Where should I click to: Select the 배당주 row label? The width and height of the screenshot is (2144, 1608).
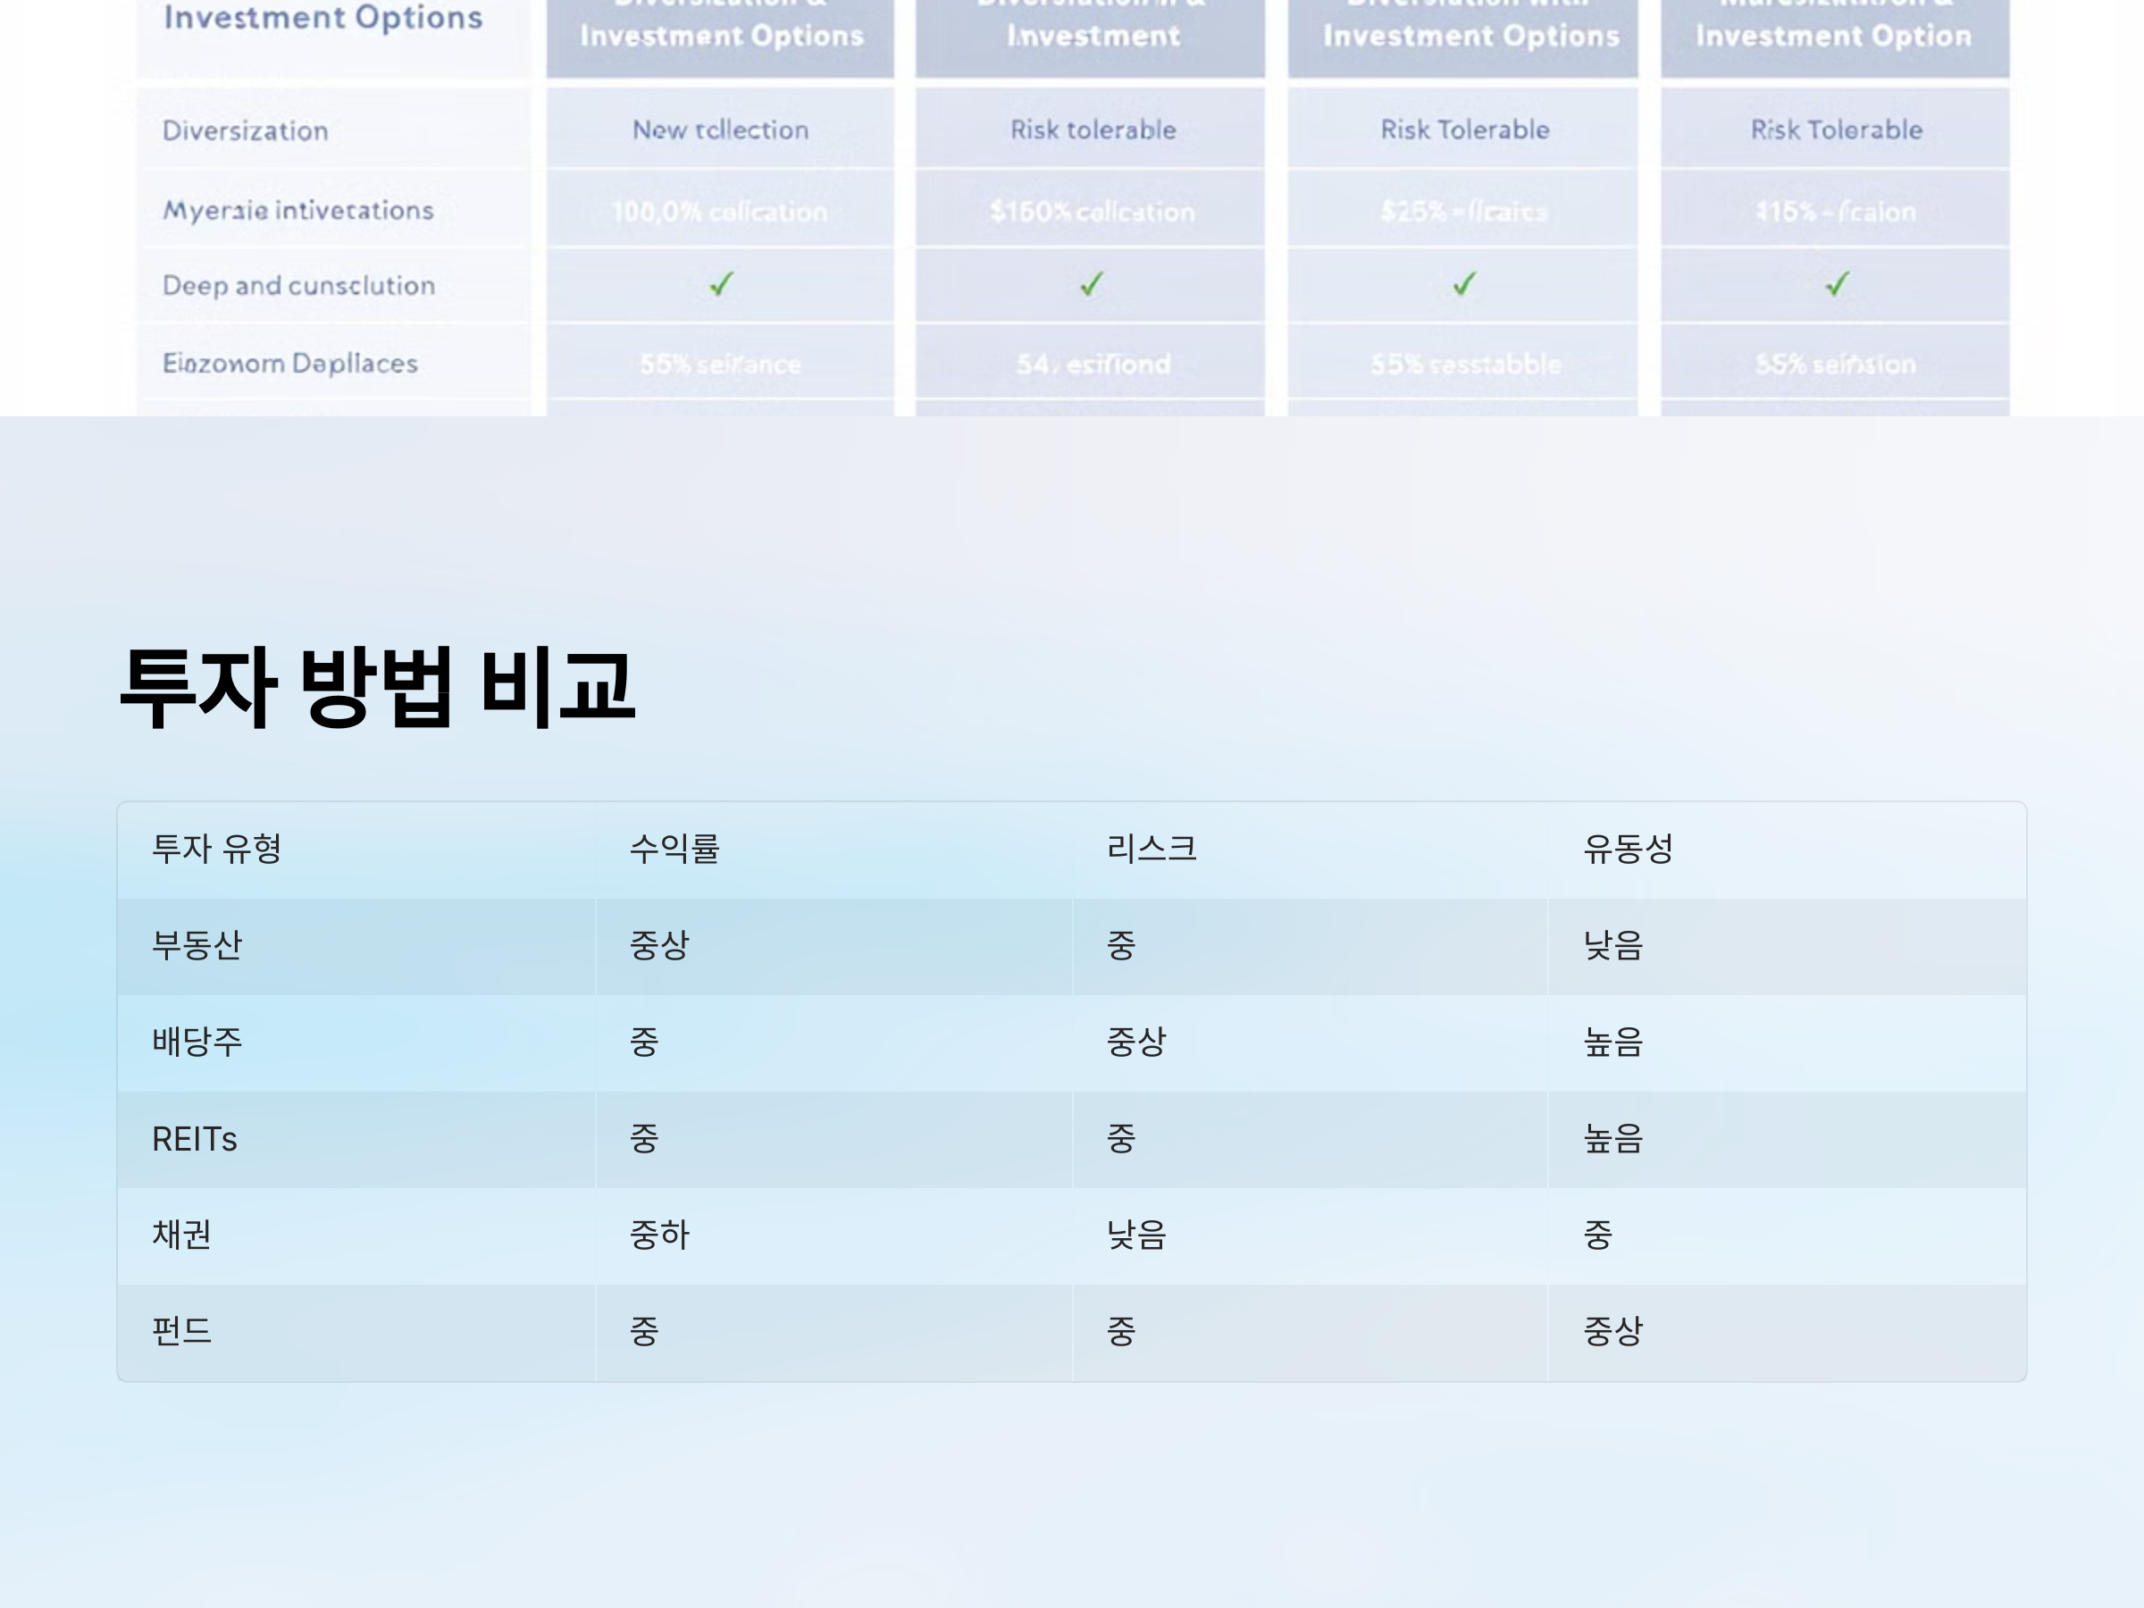197,1042
